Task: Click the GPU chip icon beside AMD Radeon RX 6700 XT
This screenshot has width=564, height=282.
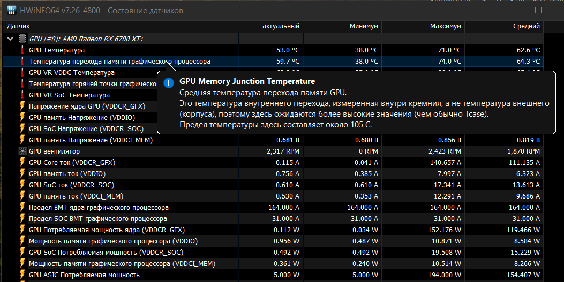Action: (x=22, y=39)
